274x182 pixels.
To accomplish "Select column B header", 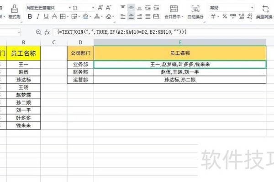I will click(23, 42).
